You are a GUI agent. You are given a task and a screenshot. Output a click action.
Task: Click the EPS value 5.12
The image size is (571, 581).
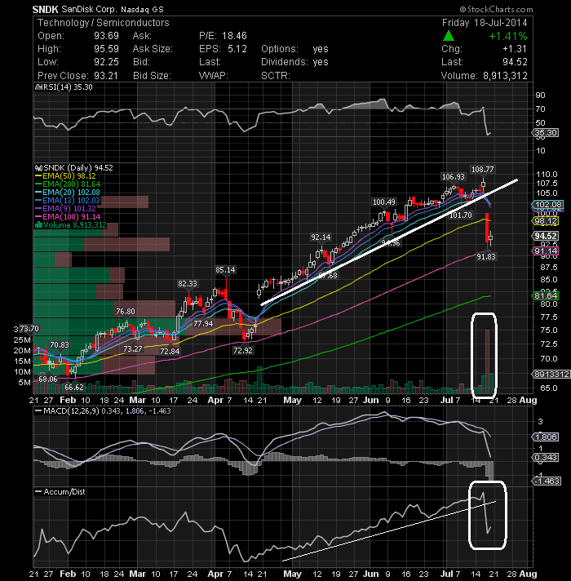(x=237, y=49)
